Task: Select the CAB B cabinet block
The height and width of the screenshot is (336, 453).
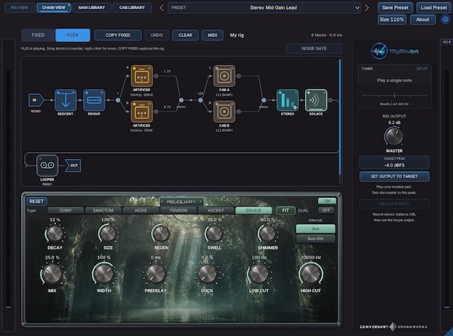Action: (x=224, y=111)
